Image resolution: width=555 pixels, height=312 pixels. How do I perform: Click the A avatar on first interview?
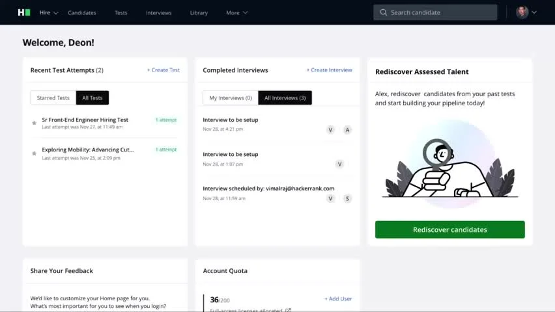347,130
